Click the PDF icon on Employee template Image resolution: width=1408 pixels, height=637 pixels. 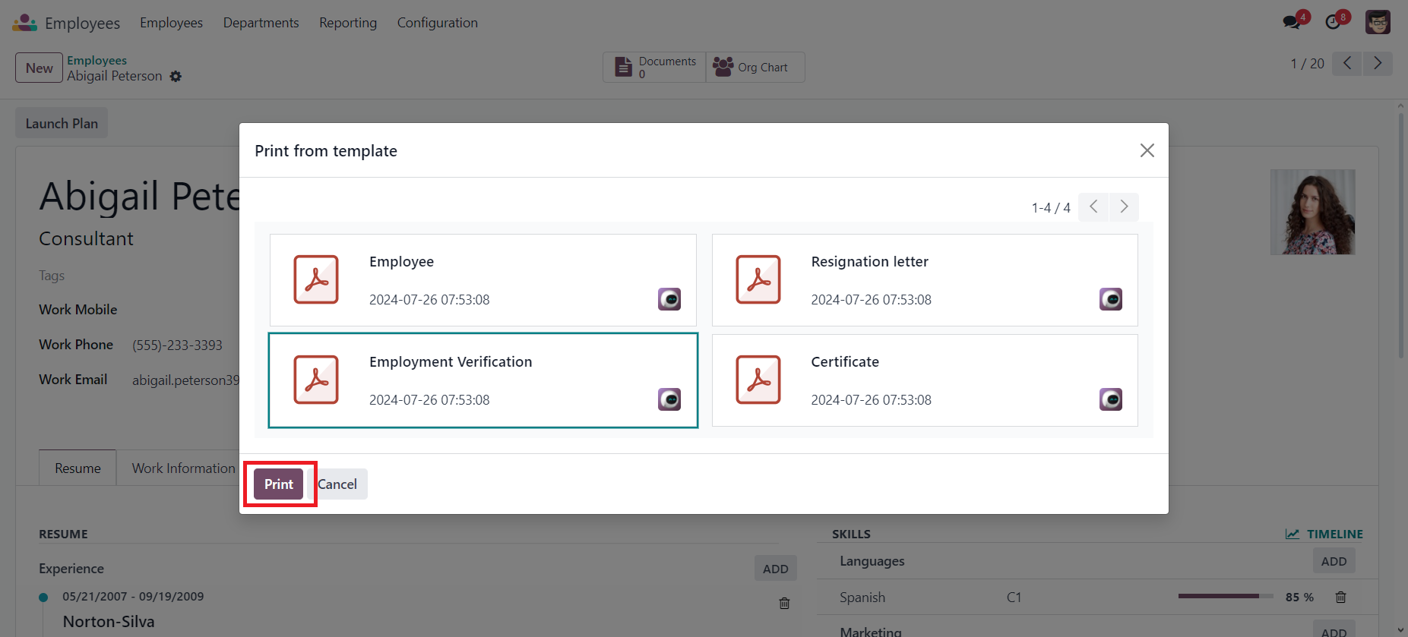[316, 279]
